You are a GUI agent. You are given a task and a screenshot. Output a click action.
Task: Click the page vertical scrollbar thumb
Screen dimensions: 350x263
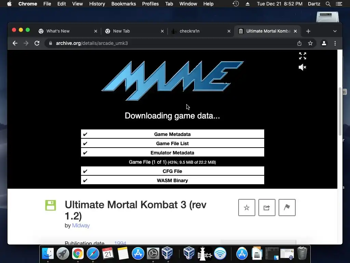click(340, 111)
